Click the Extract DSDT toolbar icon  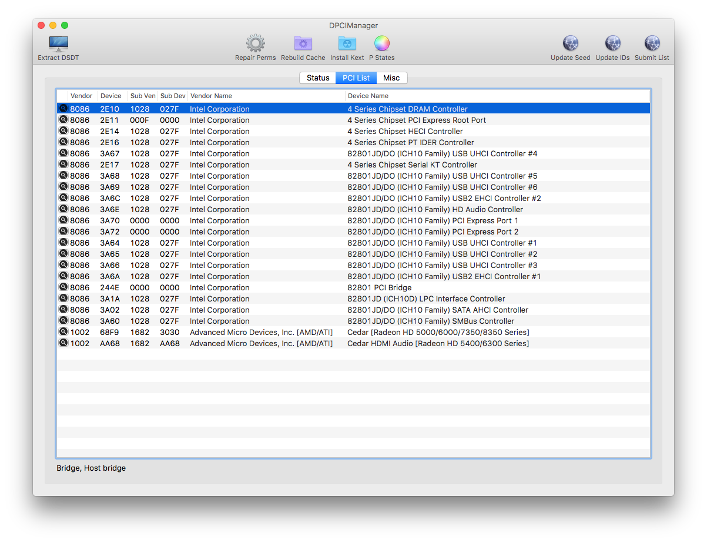[58, 45]
